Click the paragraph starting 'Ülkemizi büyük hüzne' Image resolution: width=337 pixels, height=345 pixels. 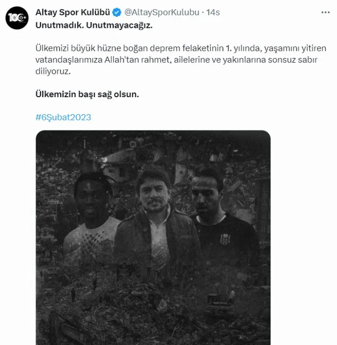pyautogui.click(x=180, y=59)
